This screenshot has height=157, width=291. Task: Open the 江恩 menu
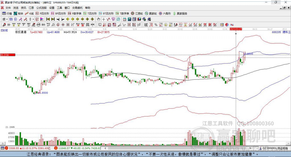coord(31,8)
